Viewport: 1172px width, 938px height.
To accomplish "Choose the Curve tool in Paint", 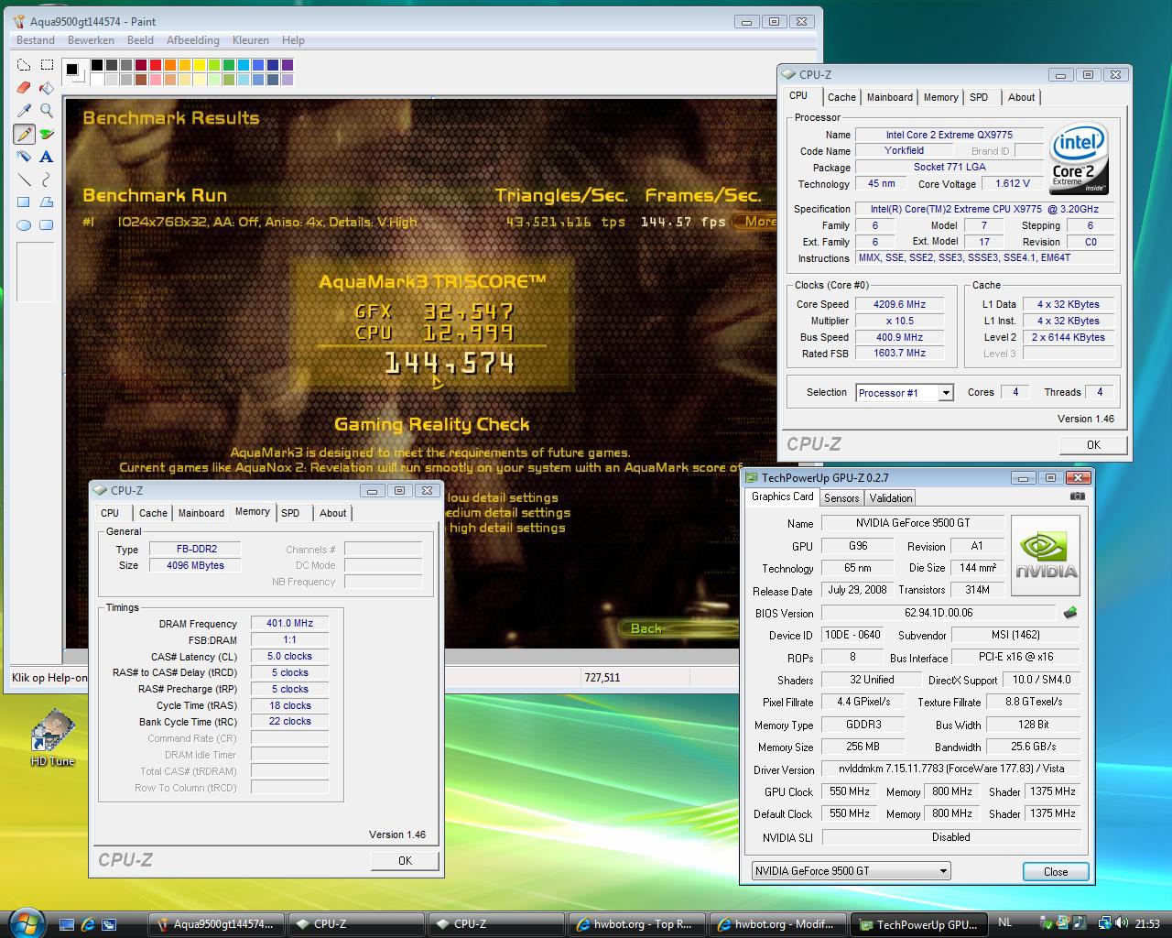I will pos(47,180).
